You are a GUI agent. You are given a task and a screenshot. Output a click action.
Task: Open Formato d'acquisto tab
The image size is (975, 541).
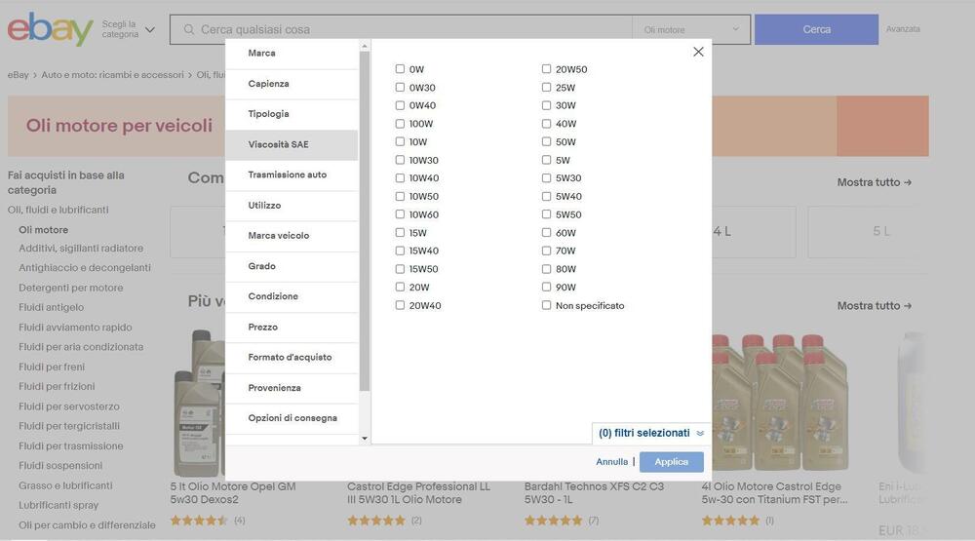(292, 358)
